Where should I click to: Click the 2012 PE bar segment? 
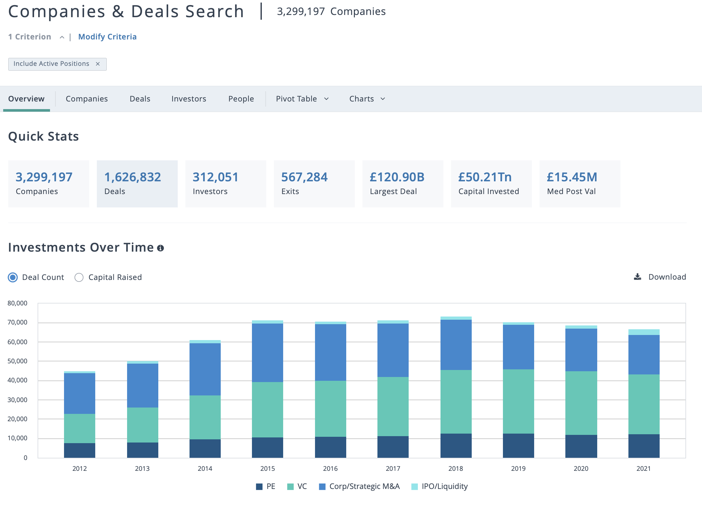coord(80,450)
